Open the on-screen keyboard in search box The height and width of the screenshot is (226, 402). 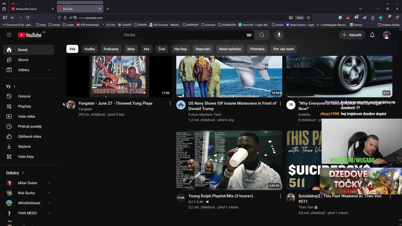249,35
